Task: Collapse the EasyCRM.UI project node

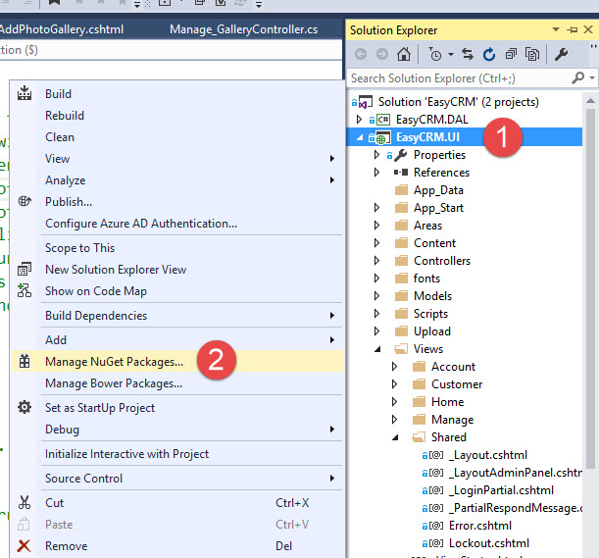Action: coord(360,137)
